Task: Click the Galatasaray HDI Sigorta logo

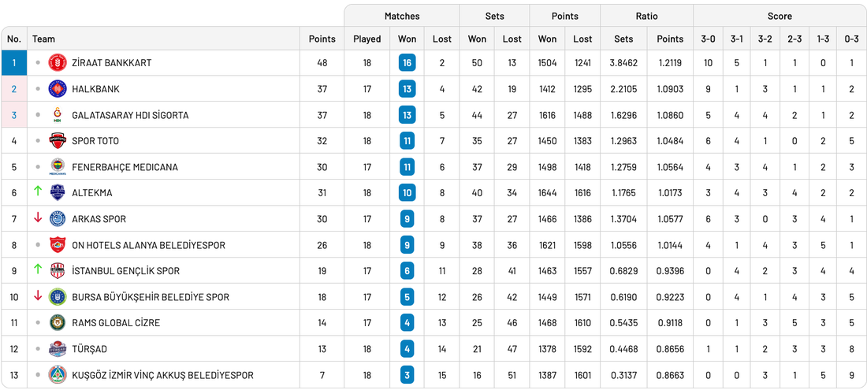Action: [x=58, y=115]
